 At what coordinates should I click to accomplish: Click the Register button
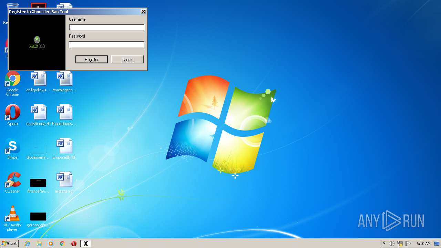tap(92, 59)
